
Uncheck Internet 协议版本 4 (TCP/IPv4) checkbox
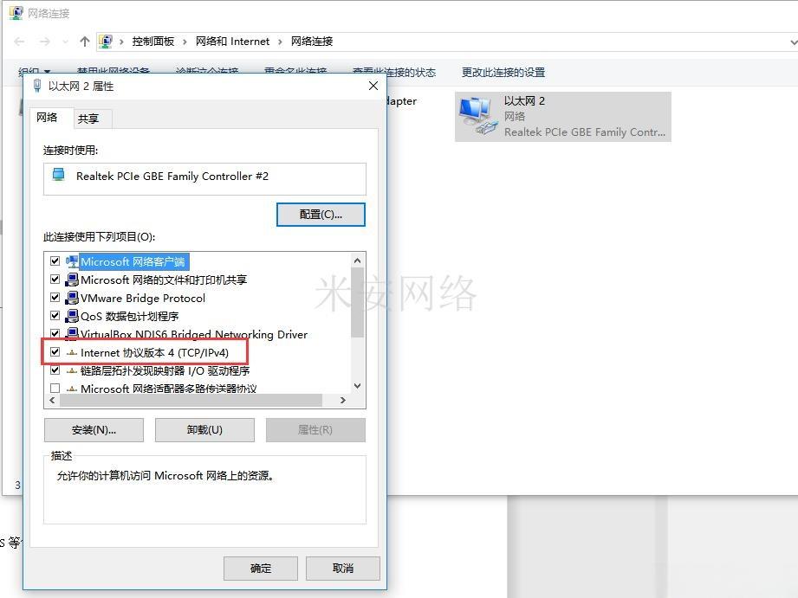(x=55, y=352)
